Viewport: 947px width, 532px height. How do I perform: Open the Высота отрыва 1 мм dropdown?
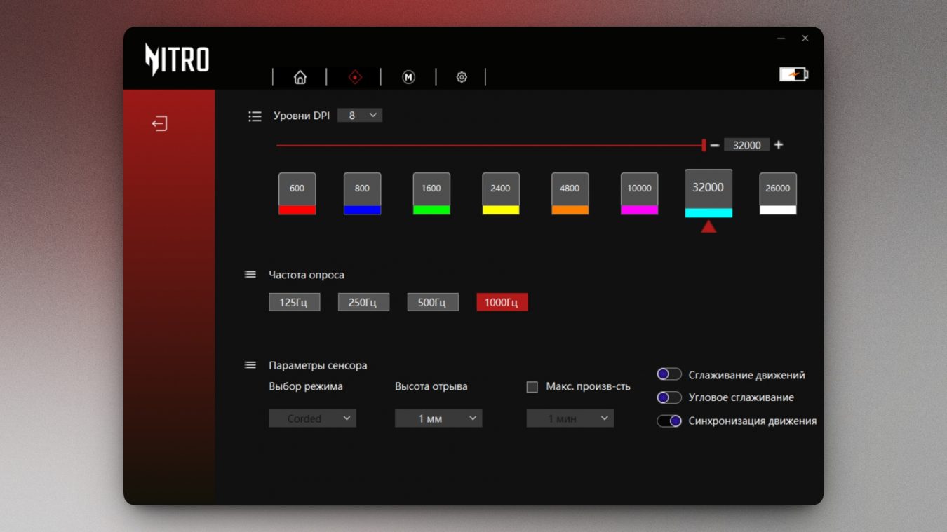[x=438, y=418]
